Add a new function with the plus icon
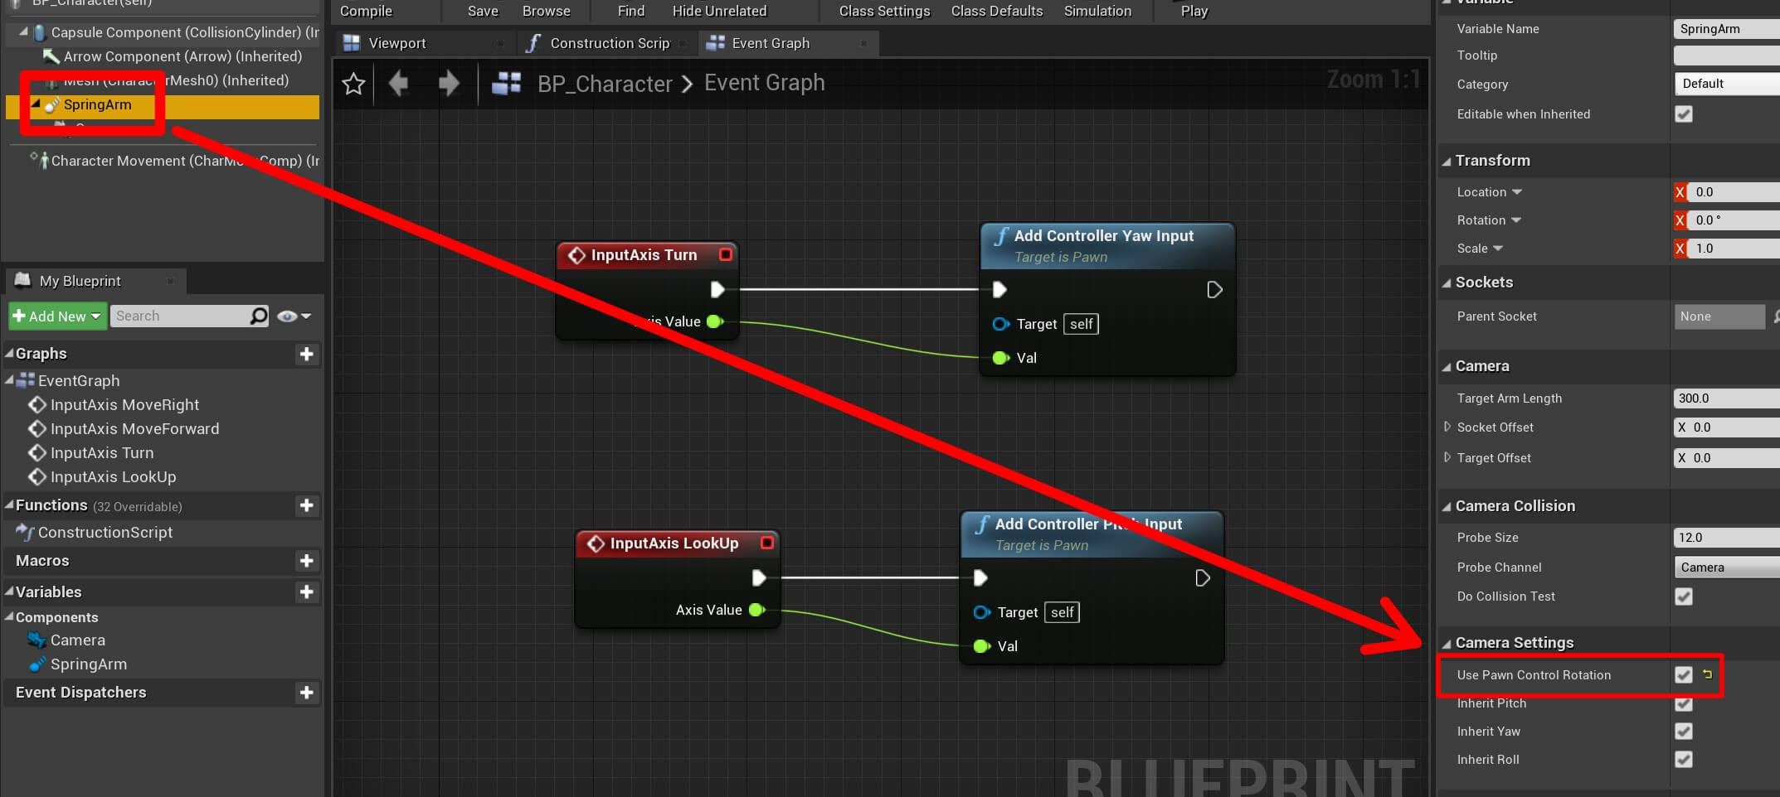The image size is (1780, 797). [x=306, y=505]
